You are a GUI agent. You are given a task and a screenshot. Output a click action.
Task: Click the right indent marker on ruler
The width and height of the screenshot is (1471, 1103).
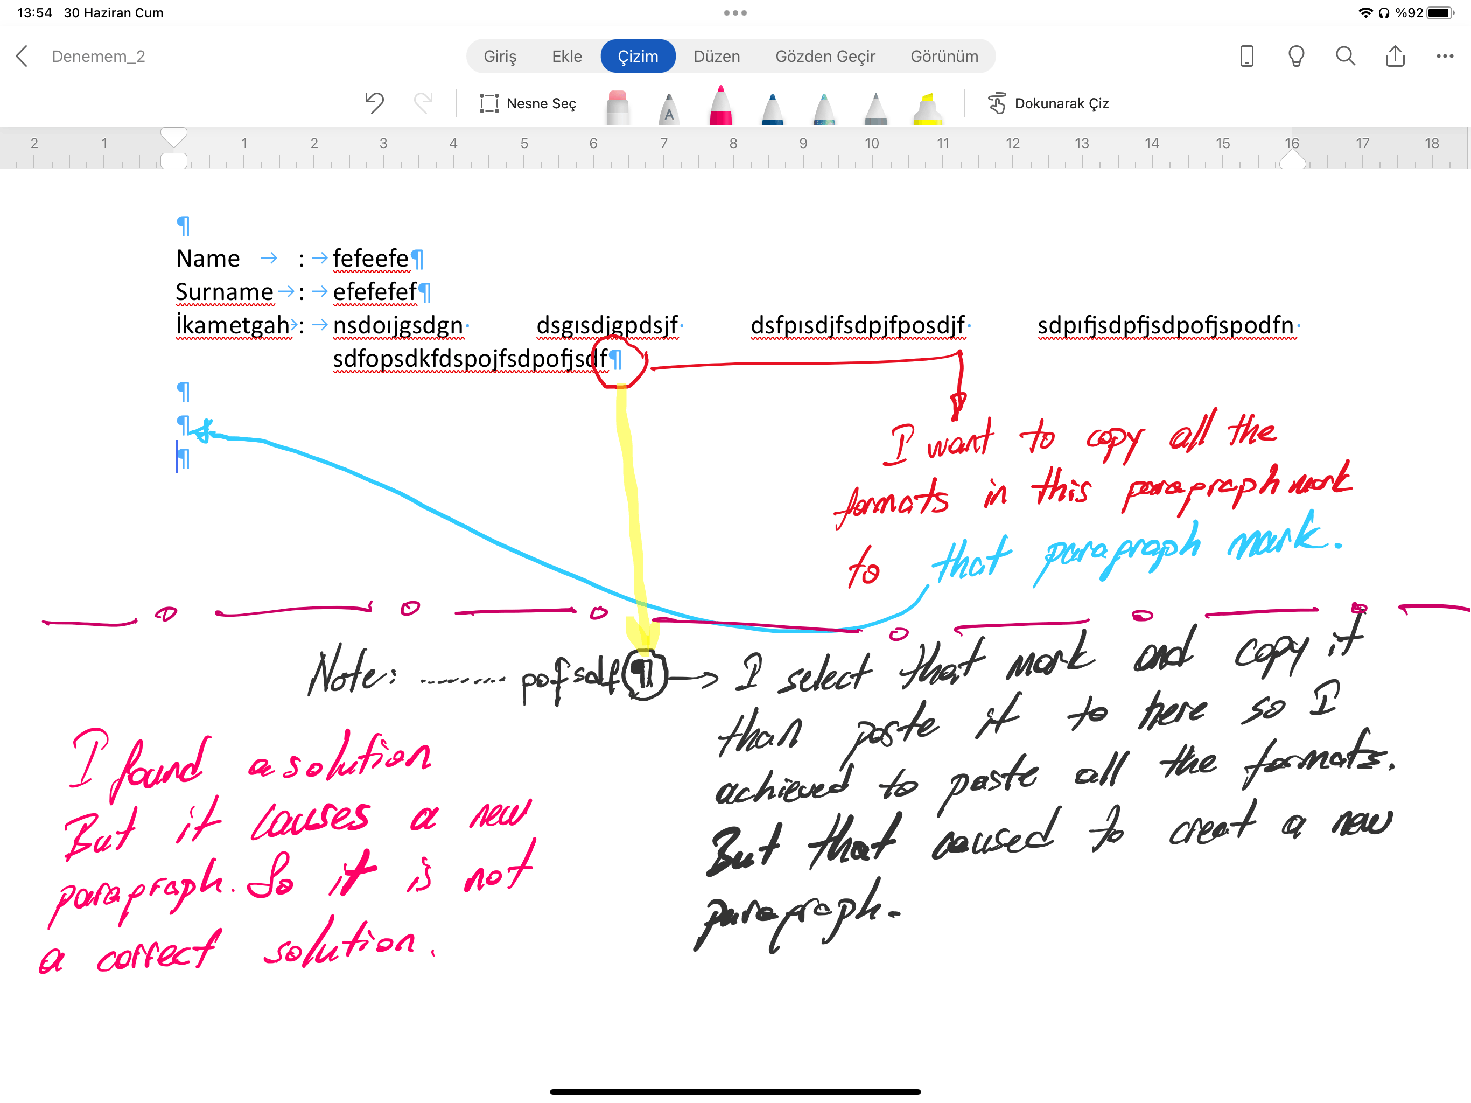coord(1292,159)
